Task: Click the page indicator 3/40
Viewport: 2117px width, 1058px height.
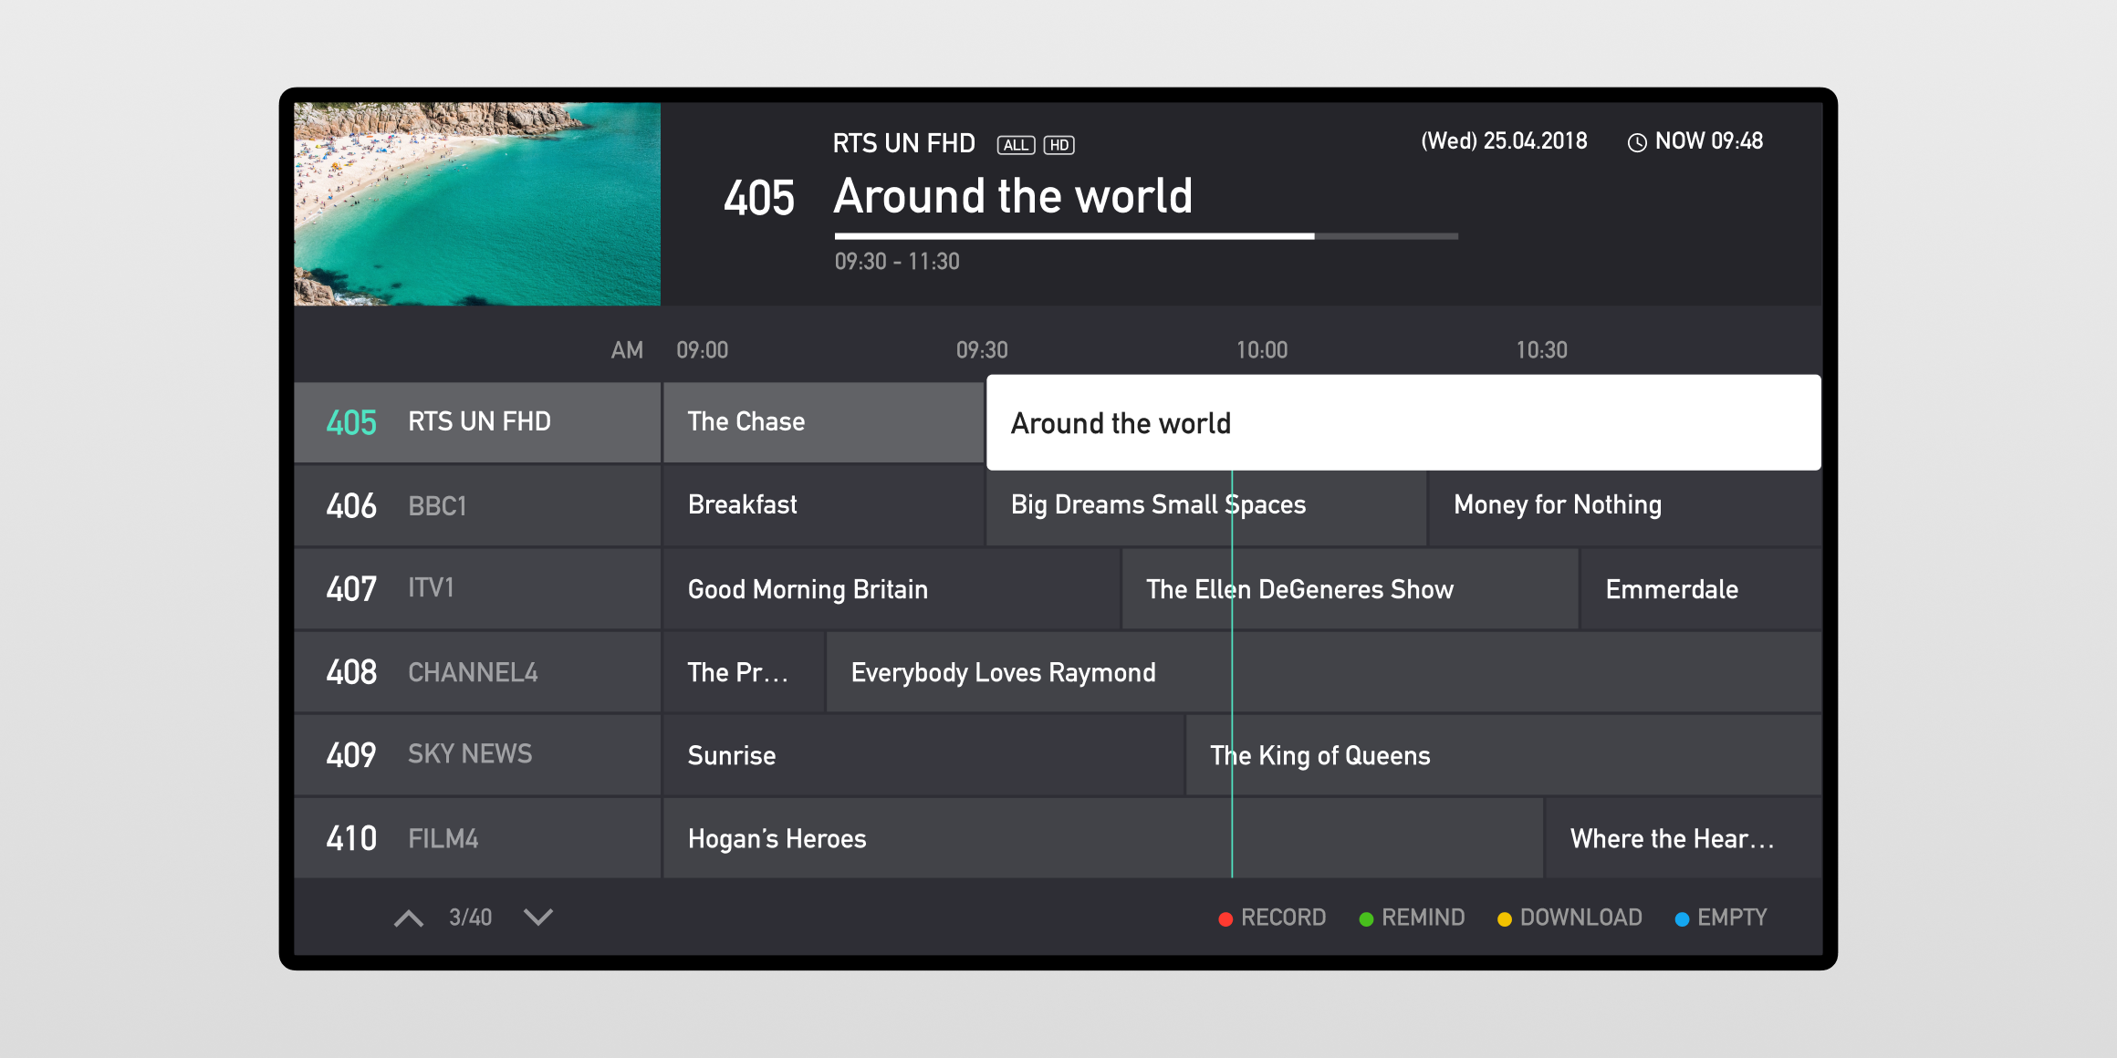Action: [471, 918]
